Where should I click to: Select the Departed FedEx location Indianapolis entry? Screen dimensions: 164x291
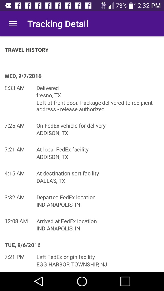coord(82,201)
